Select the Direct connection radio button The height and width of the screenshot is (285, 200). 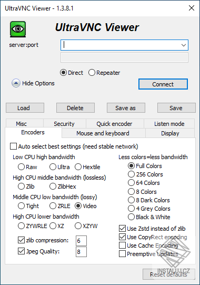[63, 73]
